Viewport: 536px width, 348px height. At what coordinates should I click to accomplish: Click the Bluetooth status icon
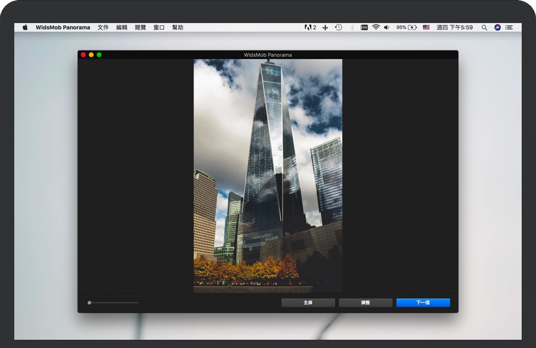(x=352, y=27)
